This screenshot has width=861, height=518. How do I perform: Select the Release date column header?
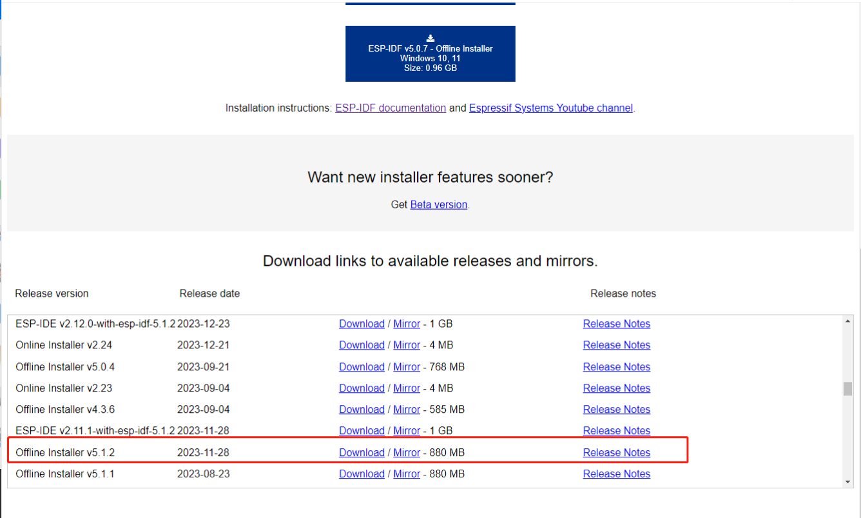point(209,294)
